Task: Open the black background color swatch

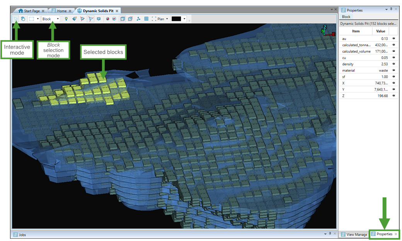Action: click(x=176, y=19)
